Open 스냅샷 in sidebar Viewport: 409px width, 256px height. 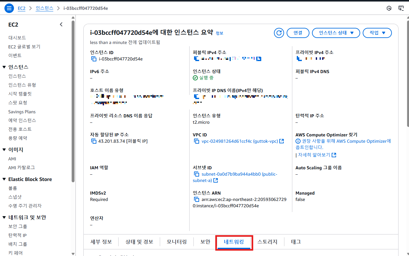point(15,197)
